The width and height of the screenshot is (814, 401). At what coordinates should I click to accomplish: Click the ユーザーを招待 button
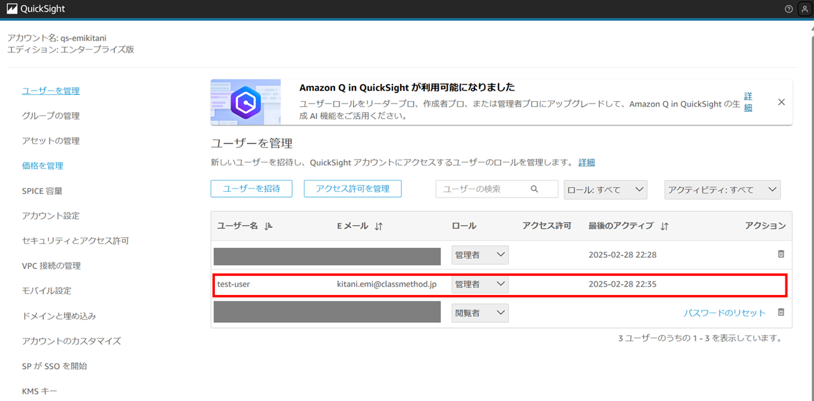coord(251,188)
